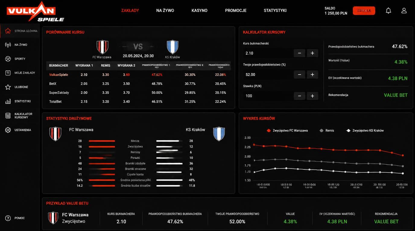Toggle Zwycięstwo FC Warszawa chart legend
415x231 pixels.
coord(287,131)
